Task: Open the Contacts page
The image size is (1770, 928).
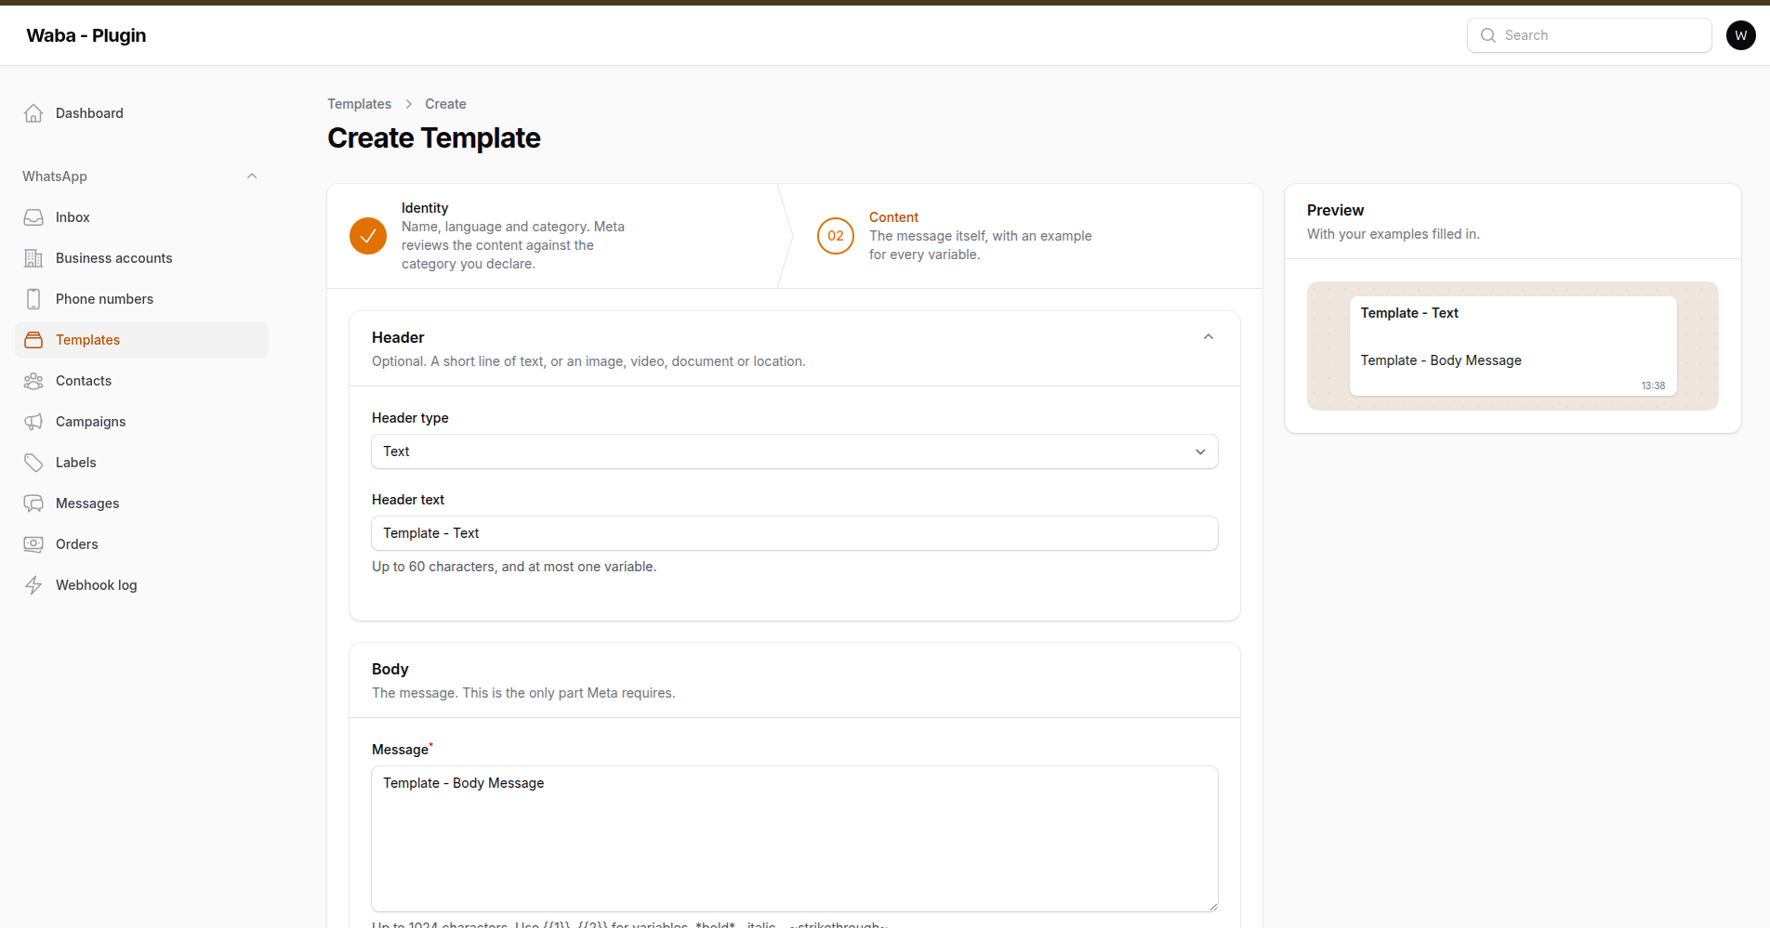Action: coord(142,381)
